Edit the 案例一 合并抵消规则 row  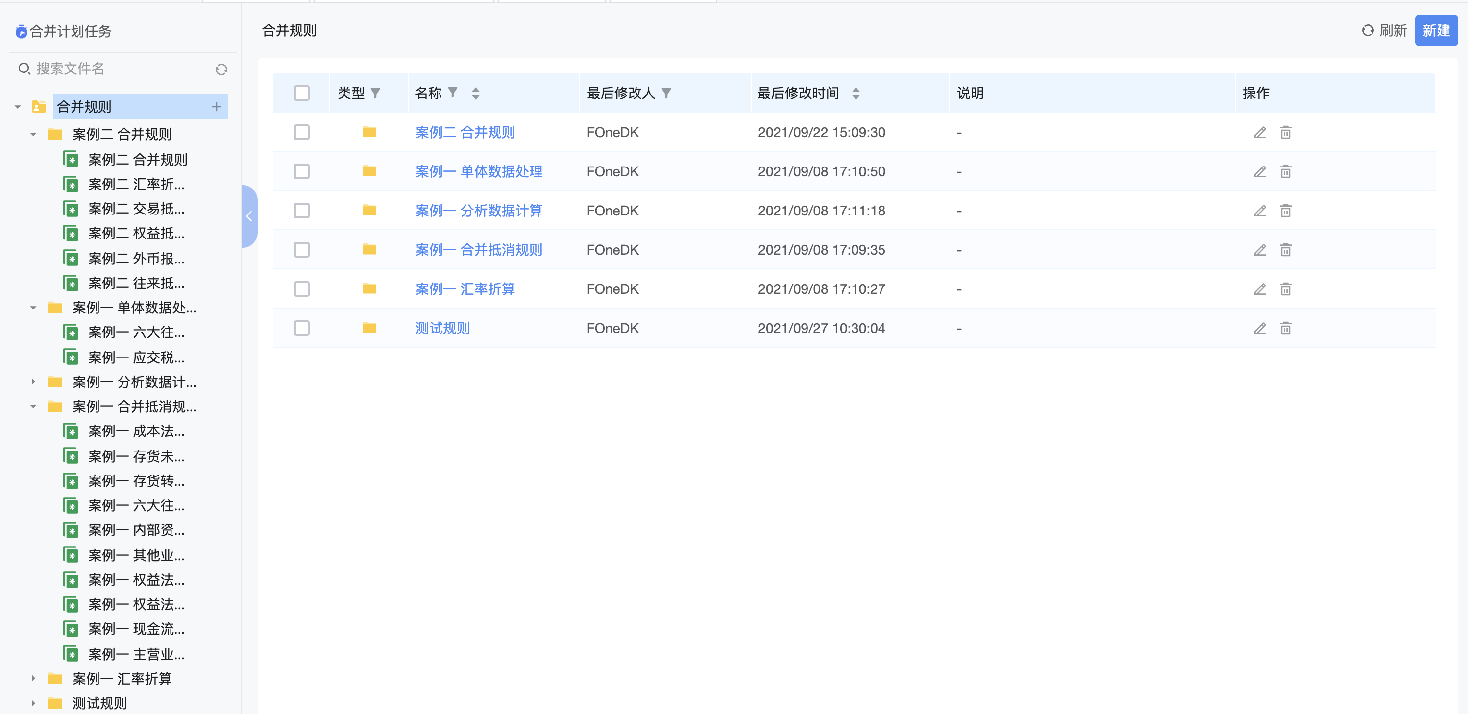click(1260, 250)
